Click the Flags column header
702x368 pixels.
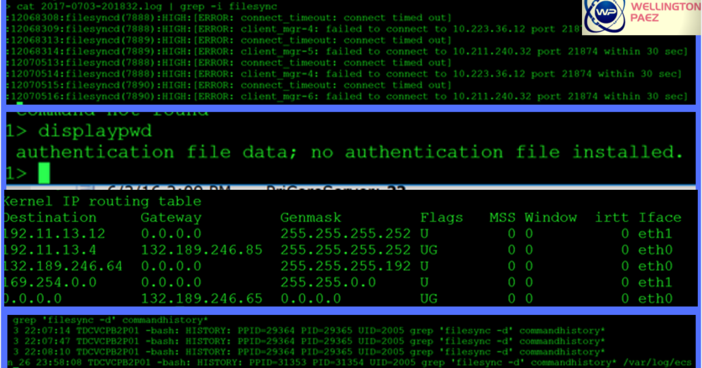(442, 218)
